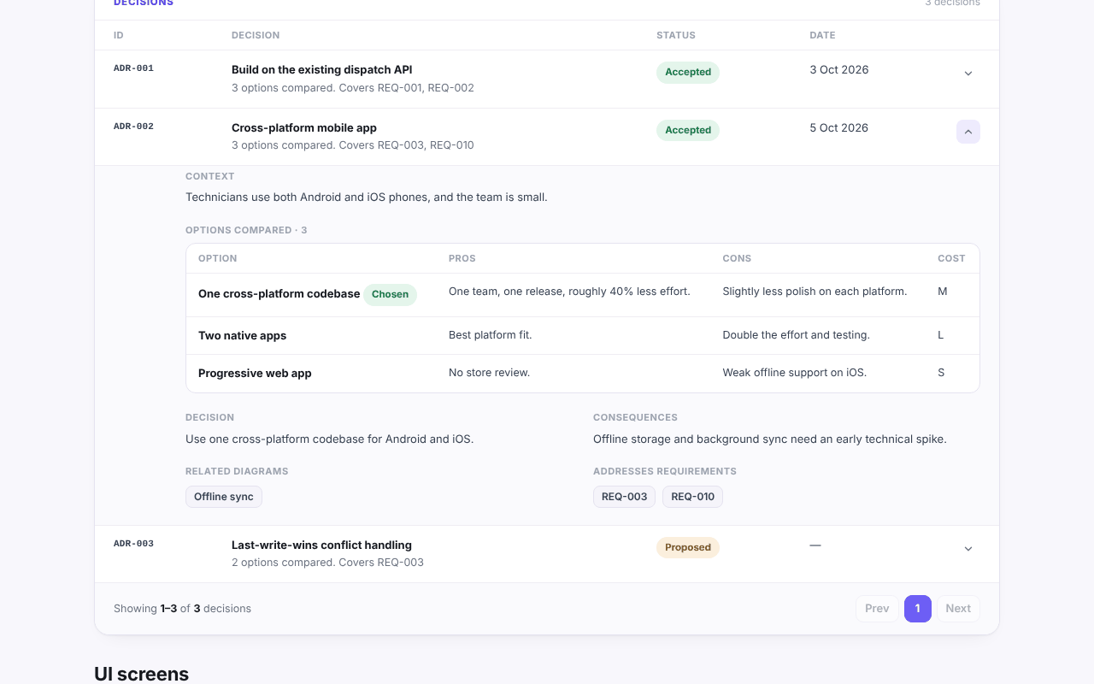This screenshot has width=1094, height=684.
Task: Click the '5 Oct 2026' date cell
Action: click(839, 128)
